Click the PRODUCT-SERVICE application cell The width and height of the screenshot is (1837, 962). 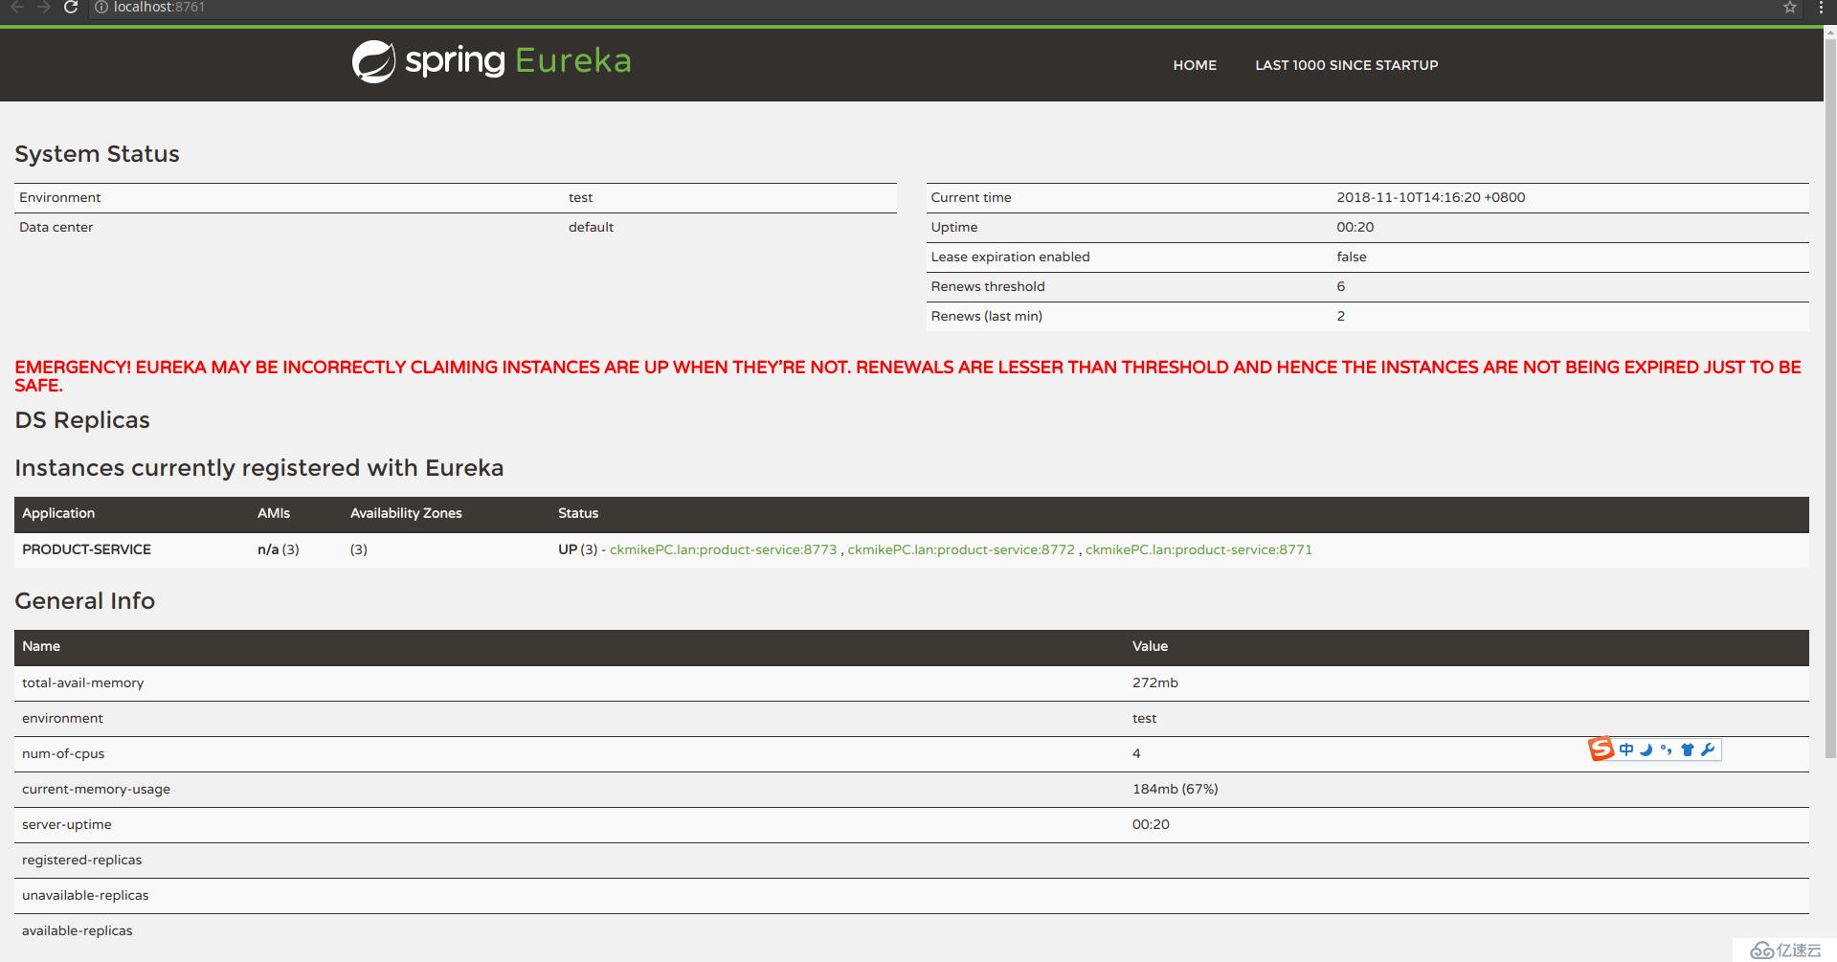point(86,549)
